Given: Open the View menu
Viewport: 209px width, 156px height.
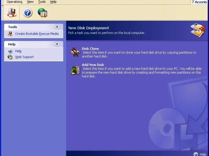Looking at the screenshot, I should (30, 2).
